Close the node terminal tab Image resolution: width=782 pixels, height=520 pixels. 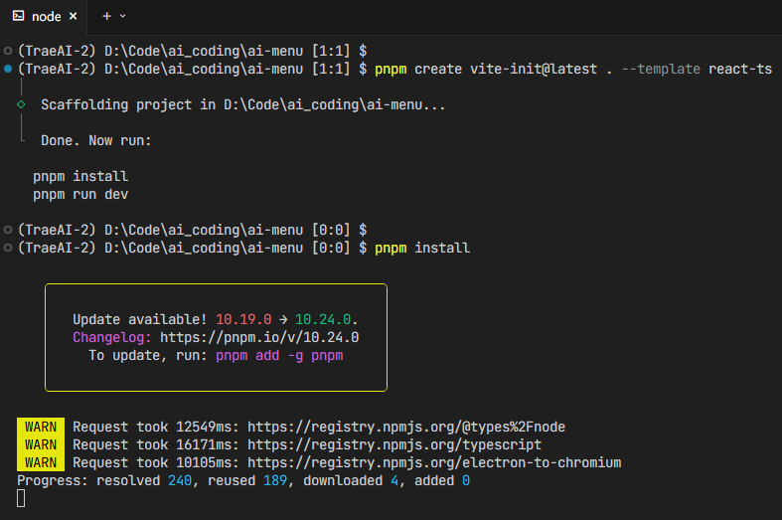(73, 16)
